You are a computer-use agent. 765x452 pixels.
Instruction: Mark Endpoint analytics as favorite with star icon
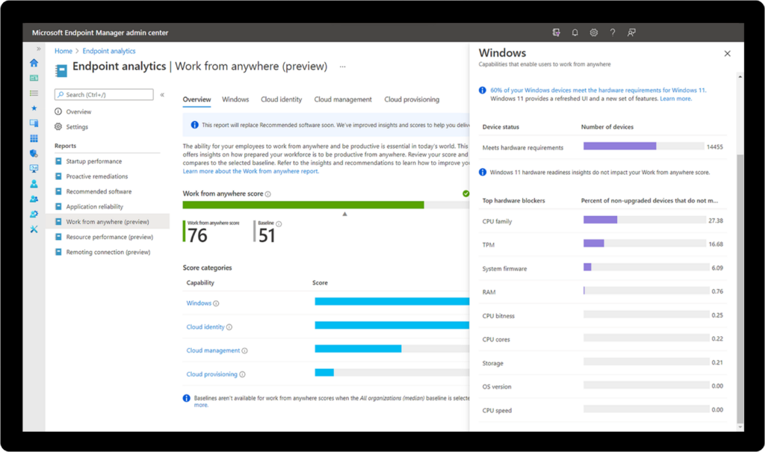[34, 108]
